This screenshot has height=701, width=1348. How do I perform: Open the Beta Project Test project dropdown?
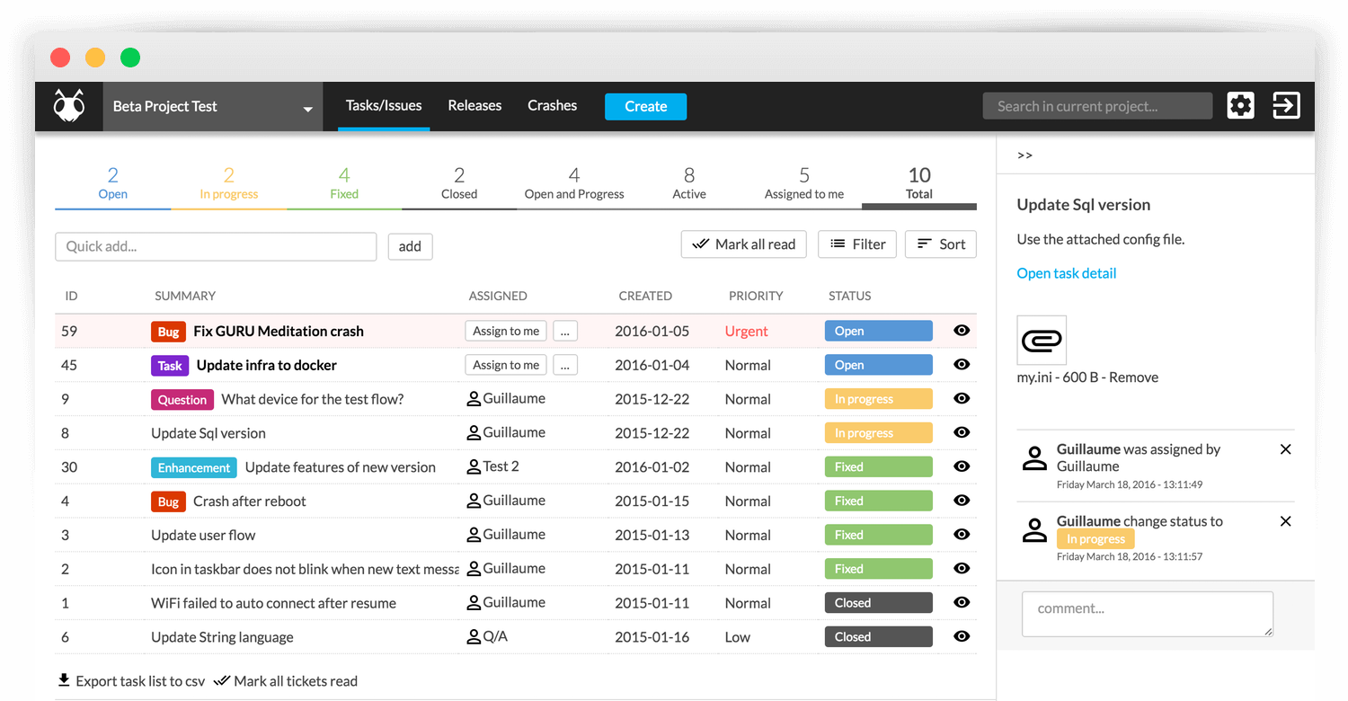[213, 107]
